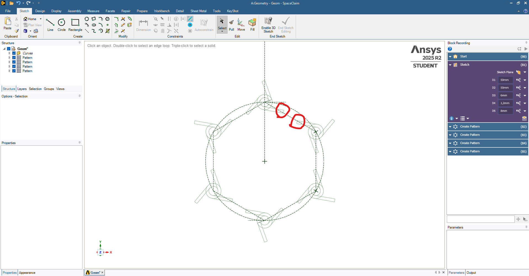Open the Output tab link

[471, 273]
